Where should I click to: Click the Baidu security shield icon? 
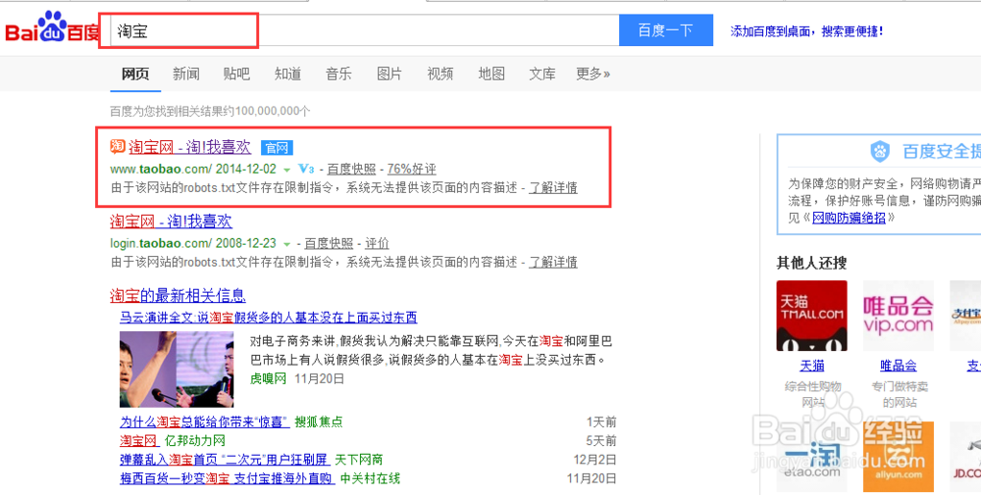880,151
